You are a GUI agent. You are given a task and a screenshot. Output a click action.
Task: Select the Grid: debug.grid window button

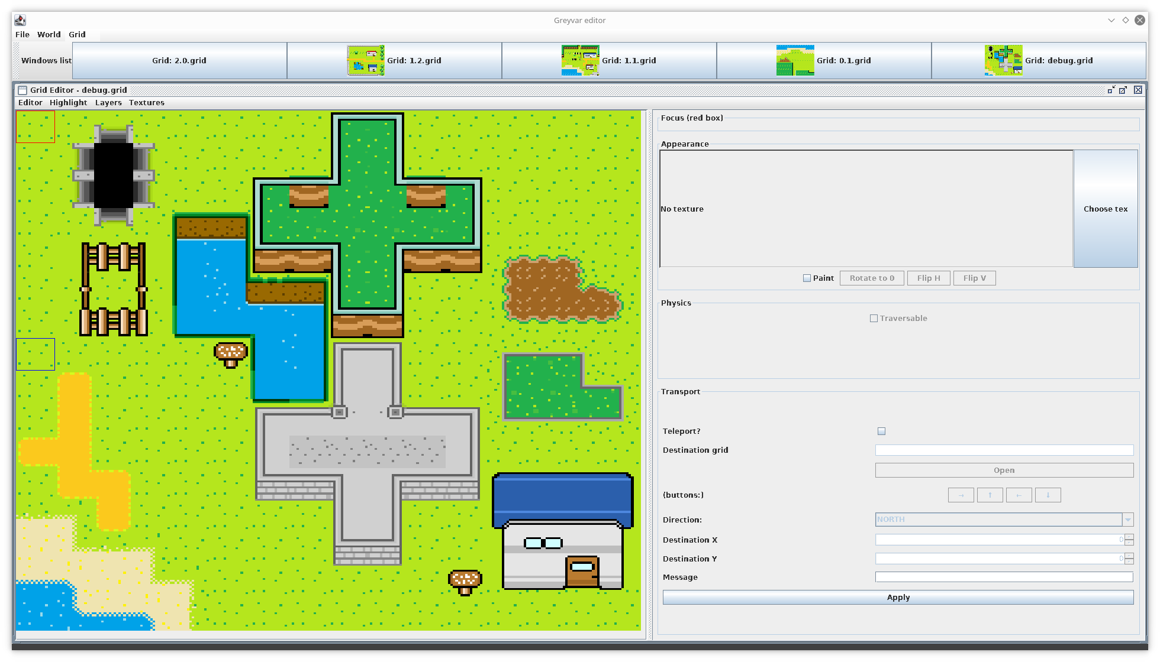coord(1039,60)
